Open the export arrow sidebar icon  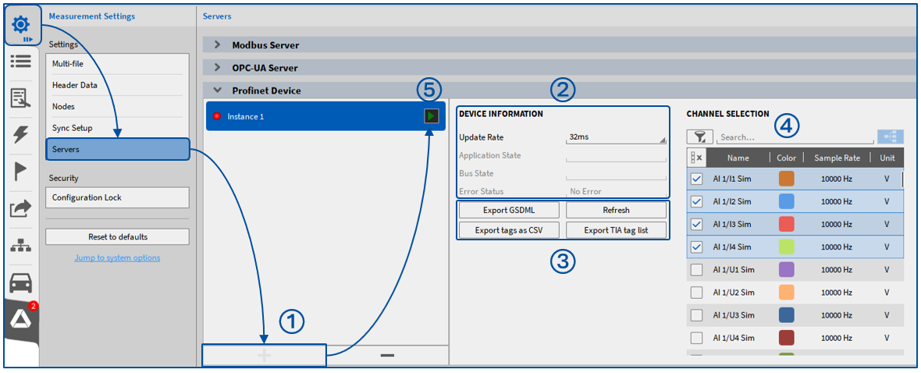pyautogui.click(x=21, y=208)
